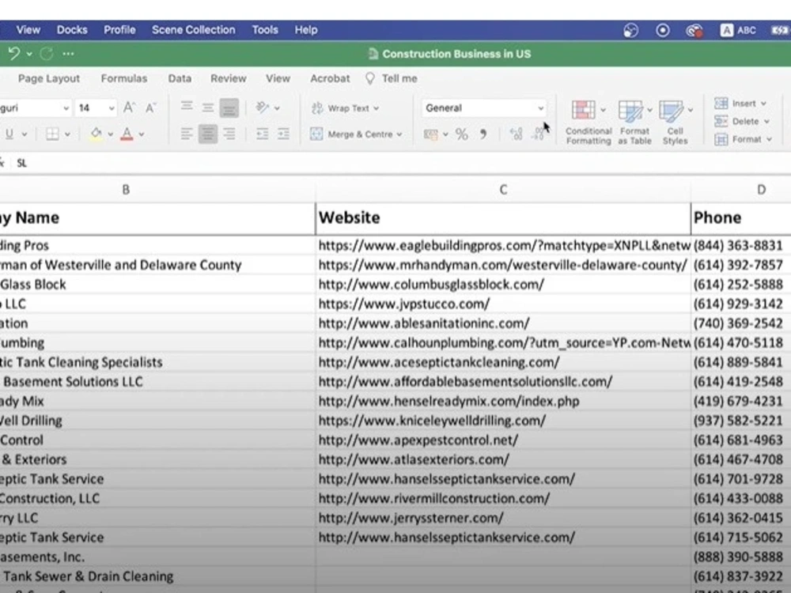Apply yellow fill colour
Screen dimensions: 791x593
96,134
